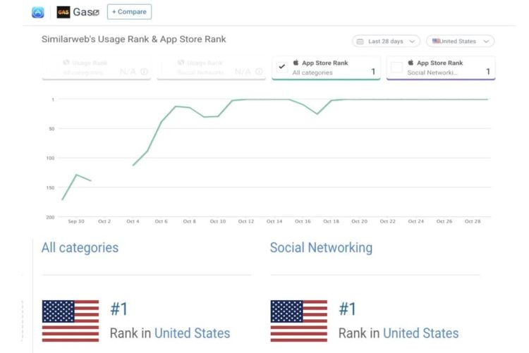The height and width of the screenshot is (353, 529).
Task: Click the + Compare button
Action: (x=129, y=12)
